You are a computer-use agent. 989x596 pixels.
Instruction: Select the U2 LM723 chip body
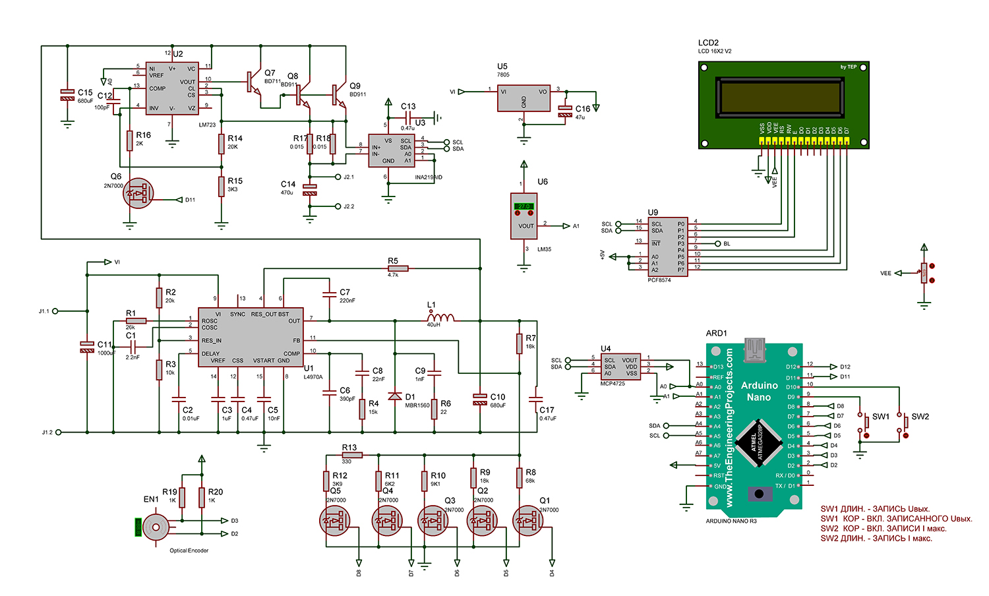[x=171, y=88]
